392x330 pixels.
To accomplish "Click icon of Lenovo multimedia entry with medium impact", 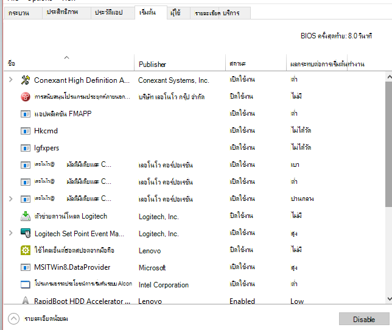I will [x=26, y=199].
